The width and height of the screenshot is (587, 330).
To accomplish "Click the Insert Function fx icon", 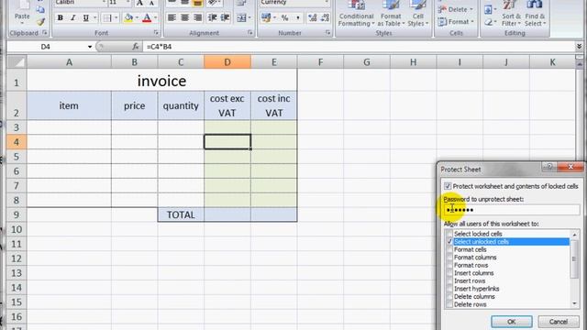I will click(136, 47).
